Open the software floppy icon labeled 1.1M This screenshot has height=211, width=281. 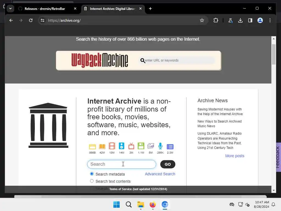click(141, 146)
